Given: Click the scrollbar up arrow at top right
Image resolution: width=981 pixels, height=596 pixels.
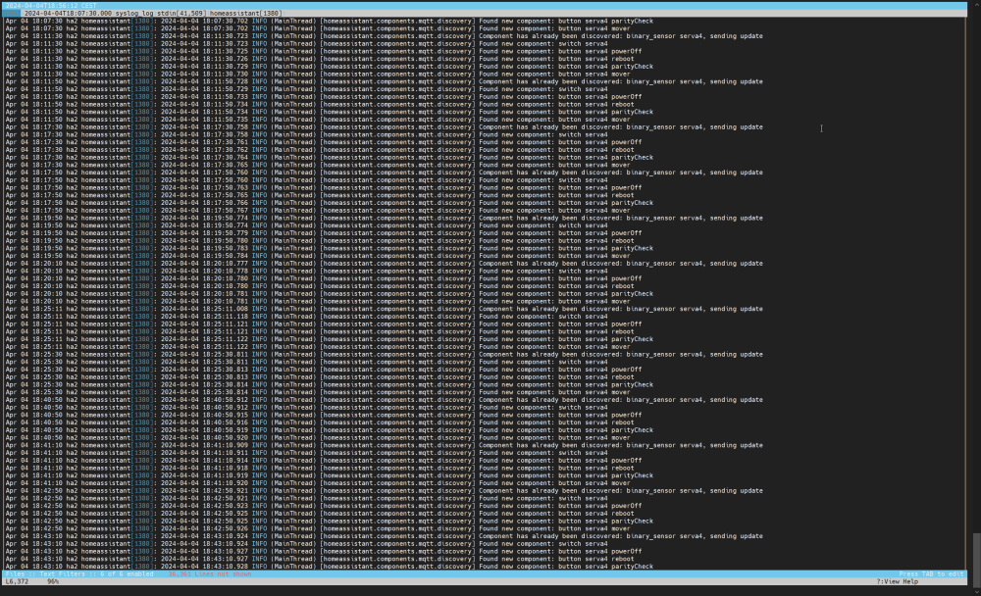Looking at the screenshot, I should point(976,4).
